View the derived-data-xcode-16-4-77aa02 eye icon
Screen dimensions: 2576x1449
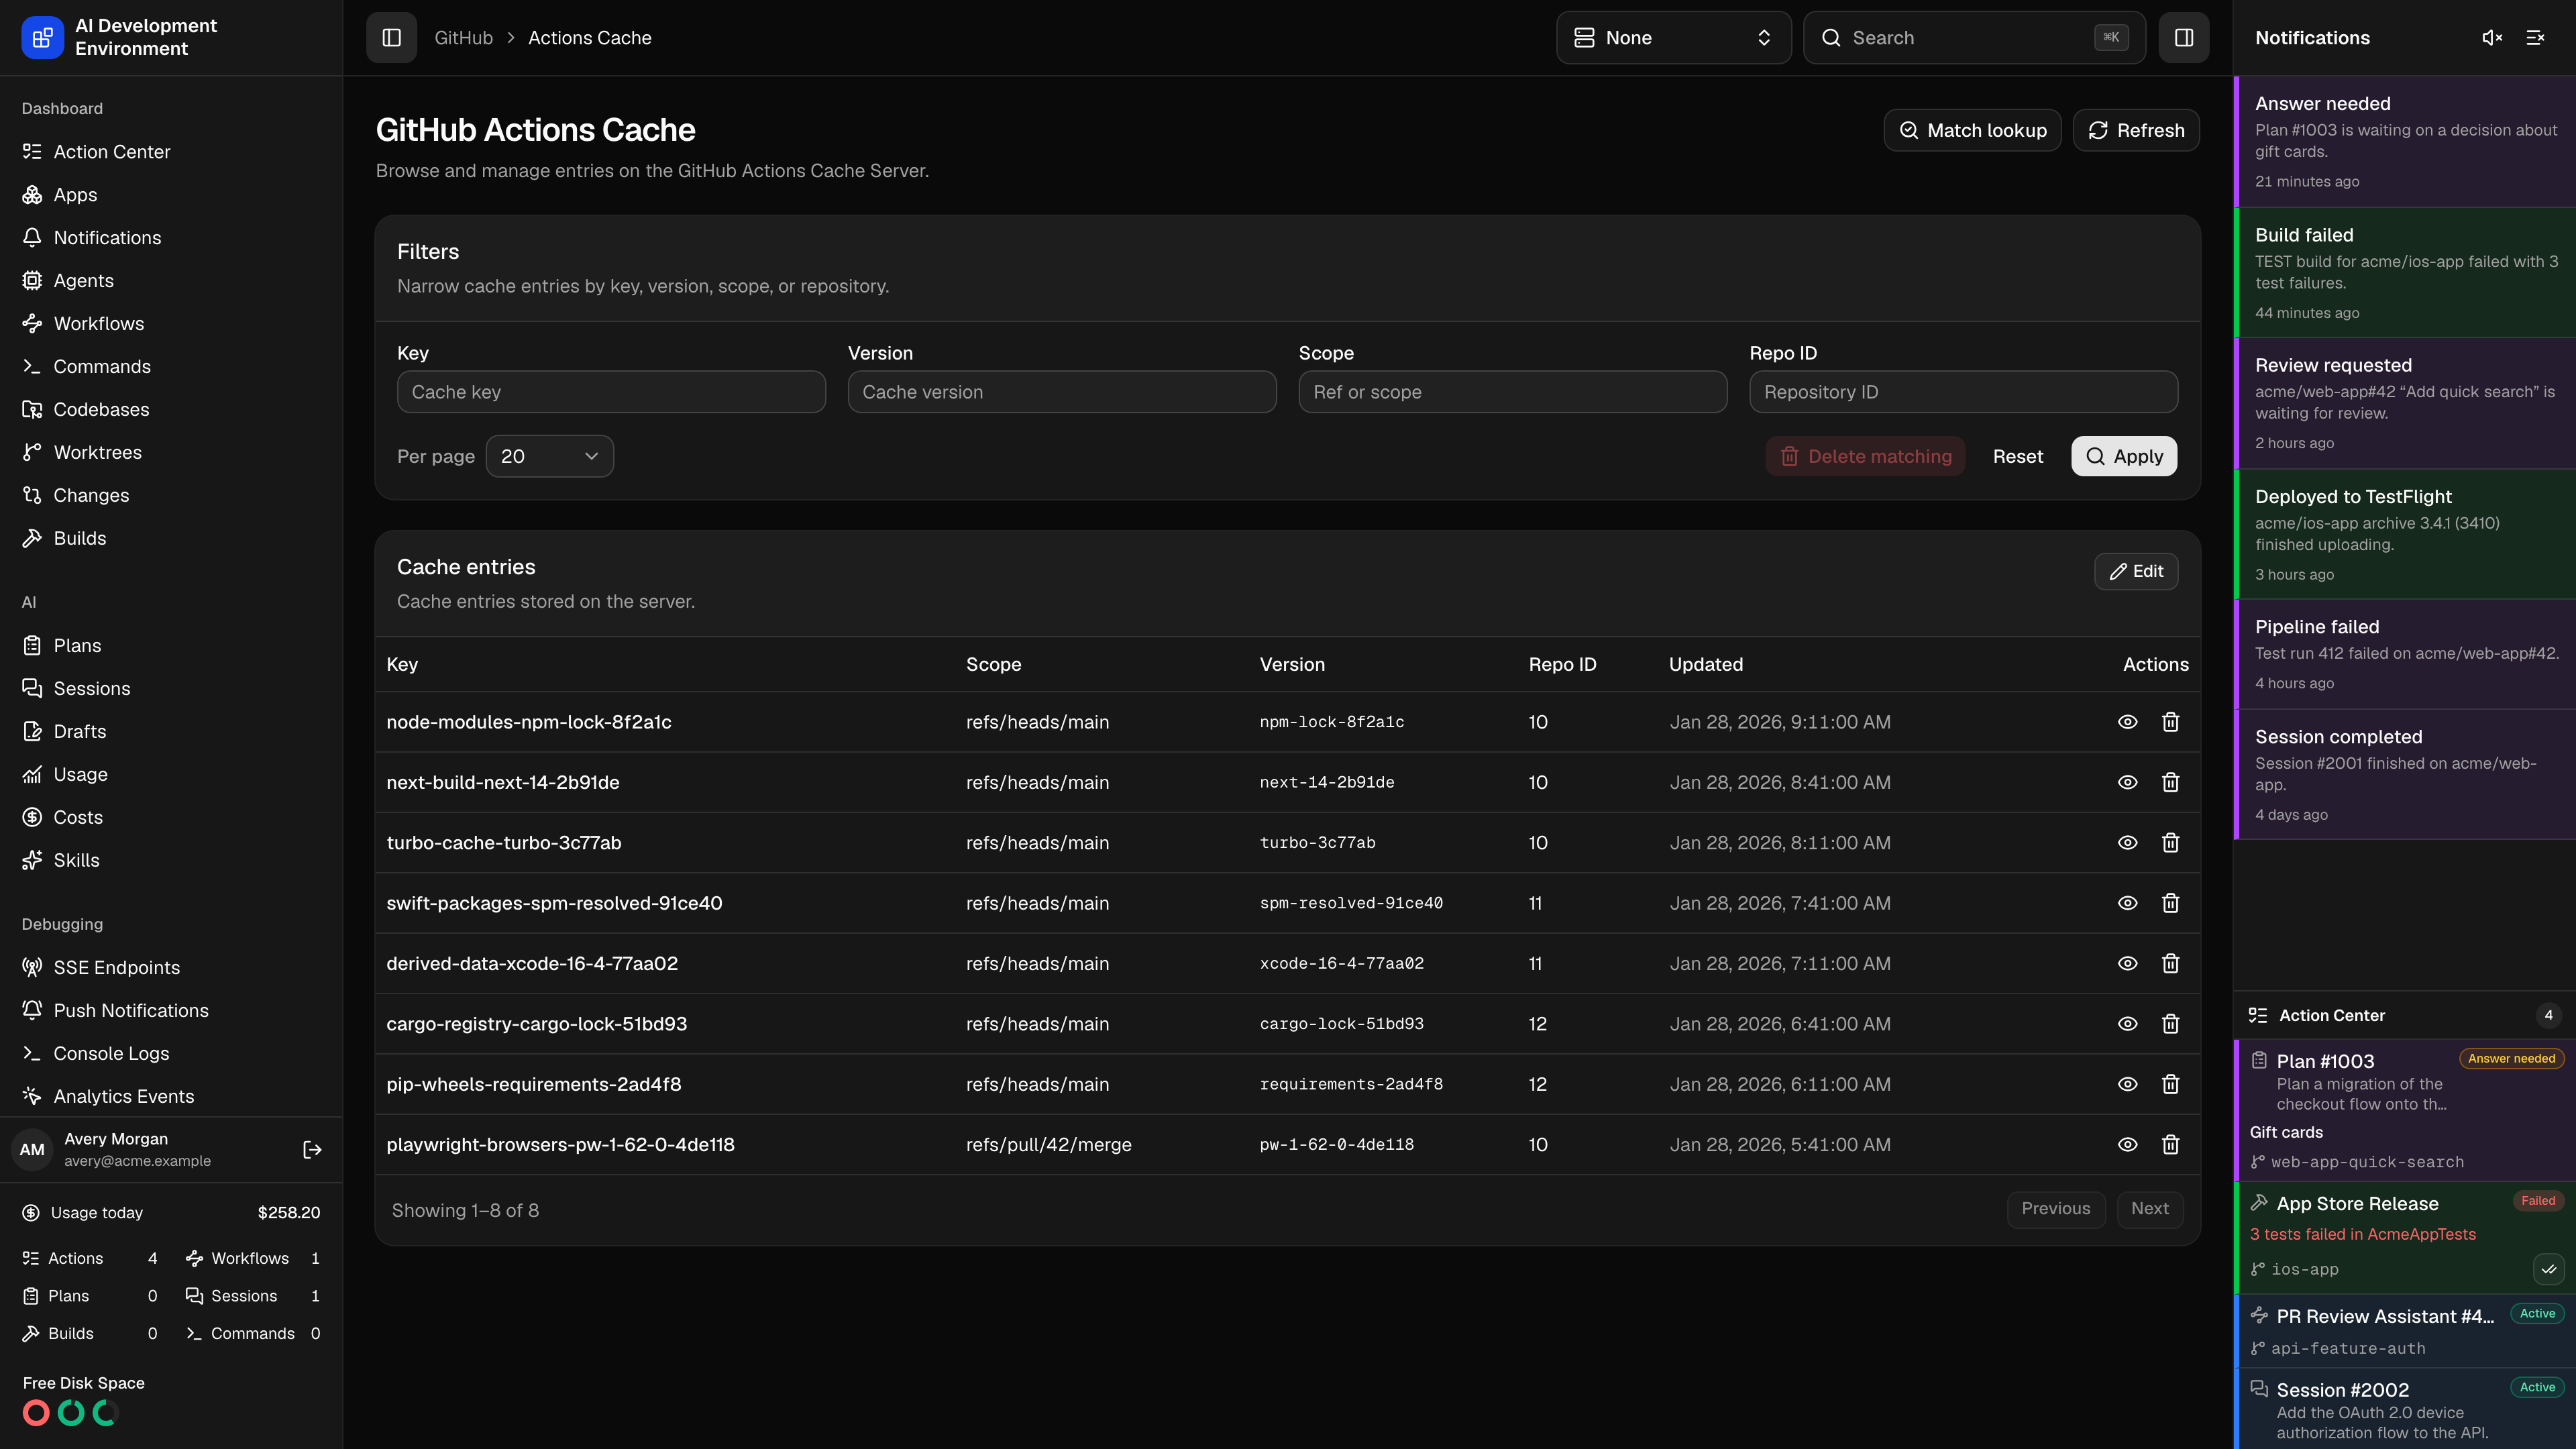pyautogui.click(x=2127, y=963)
